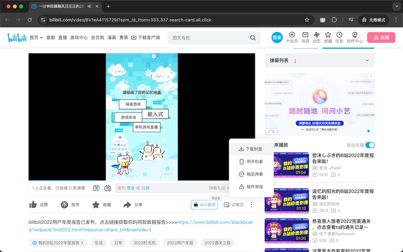Click the 投币 coin icon
403x252 pixels.
point(65,205)
